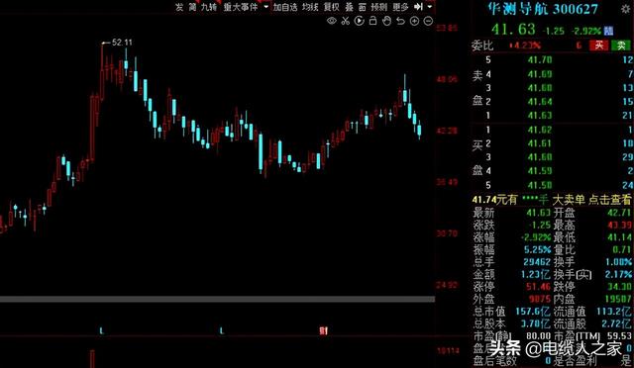
Task: Toggle the 九转 indicator
Action: [x=209, y=7]
